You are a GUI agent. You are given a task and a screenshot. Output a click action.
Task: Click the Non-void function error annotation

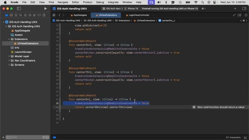(x=221, y=107)
